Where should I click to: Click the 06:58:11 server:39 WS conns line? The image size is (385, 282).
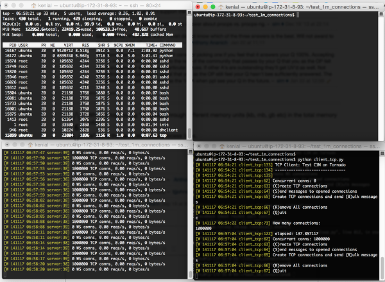pyautogui.click(x=76, y=238)
